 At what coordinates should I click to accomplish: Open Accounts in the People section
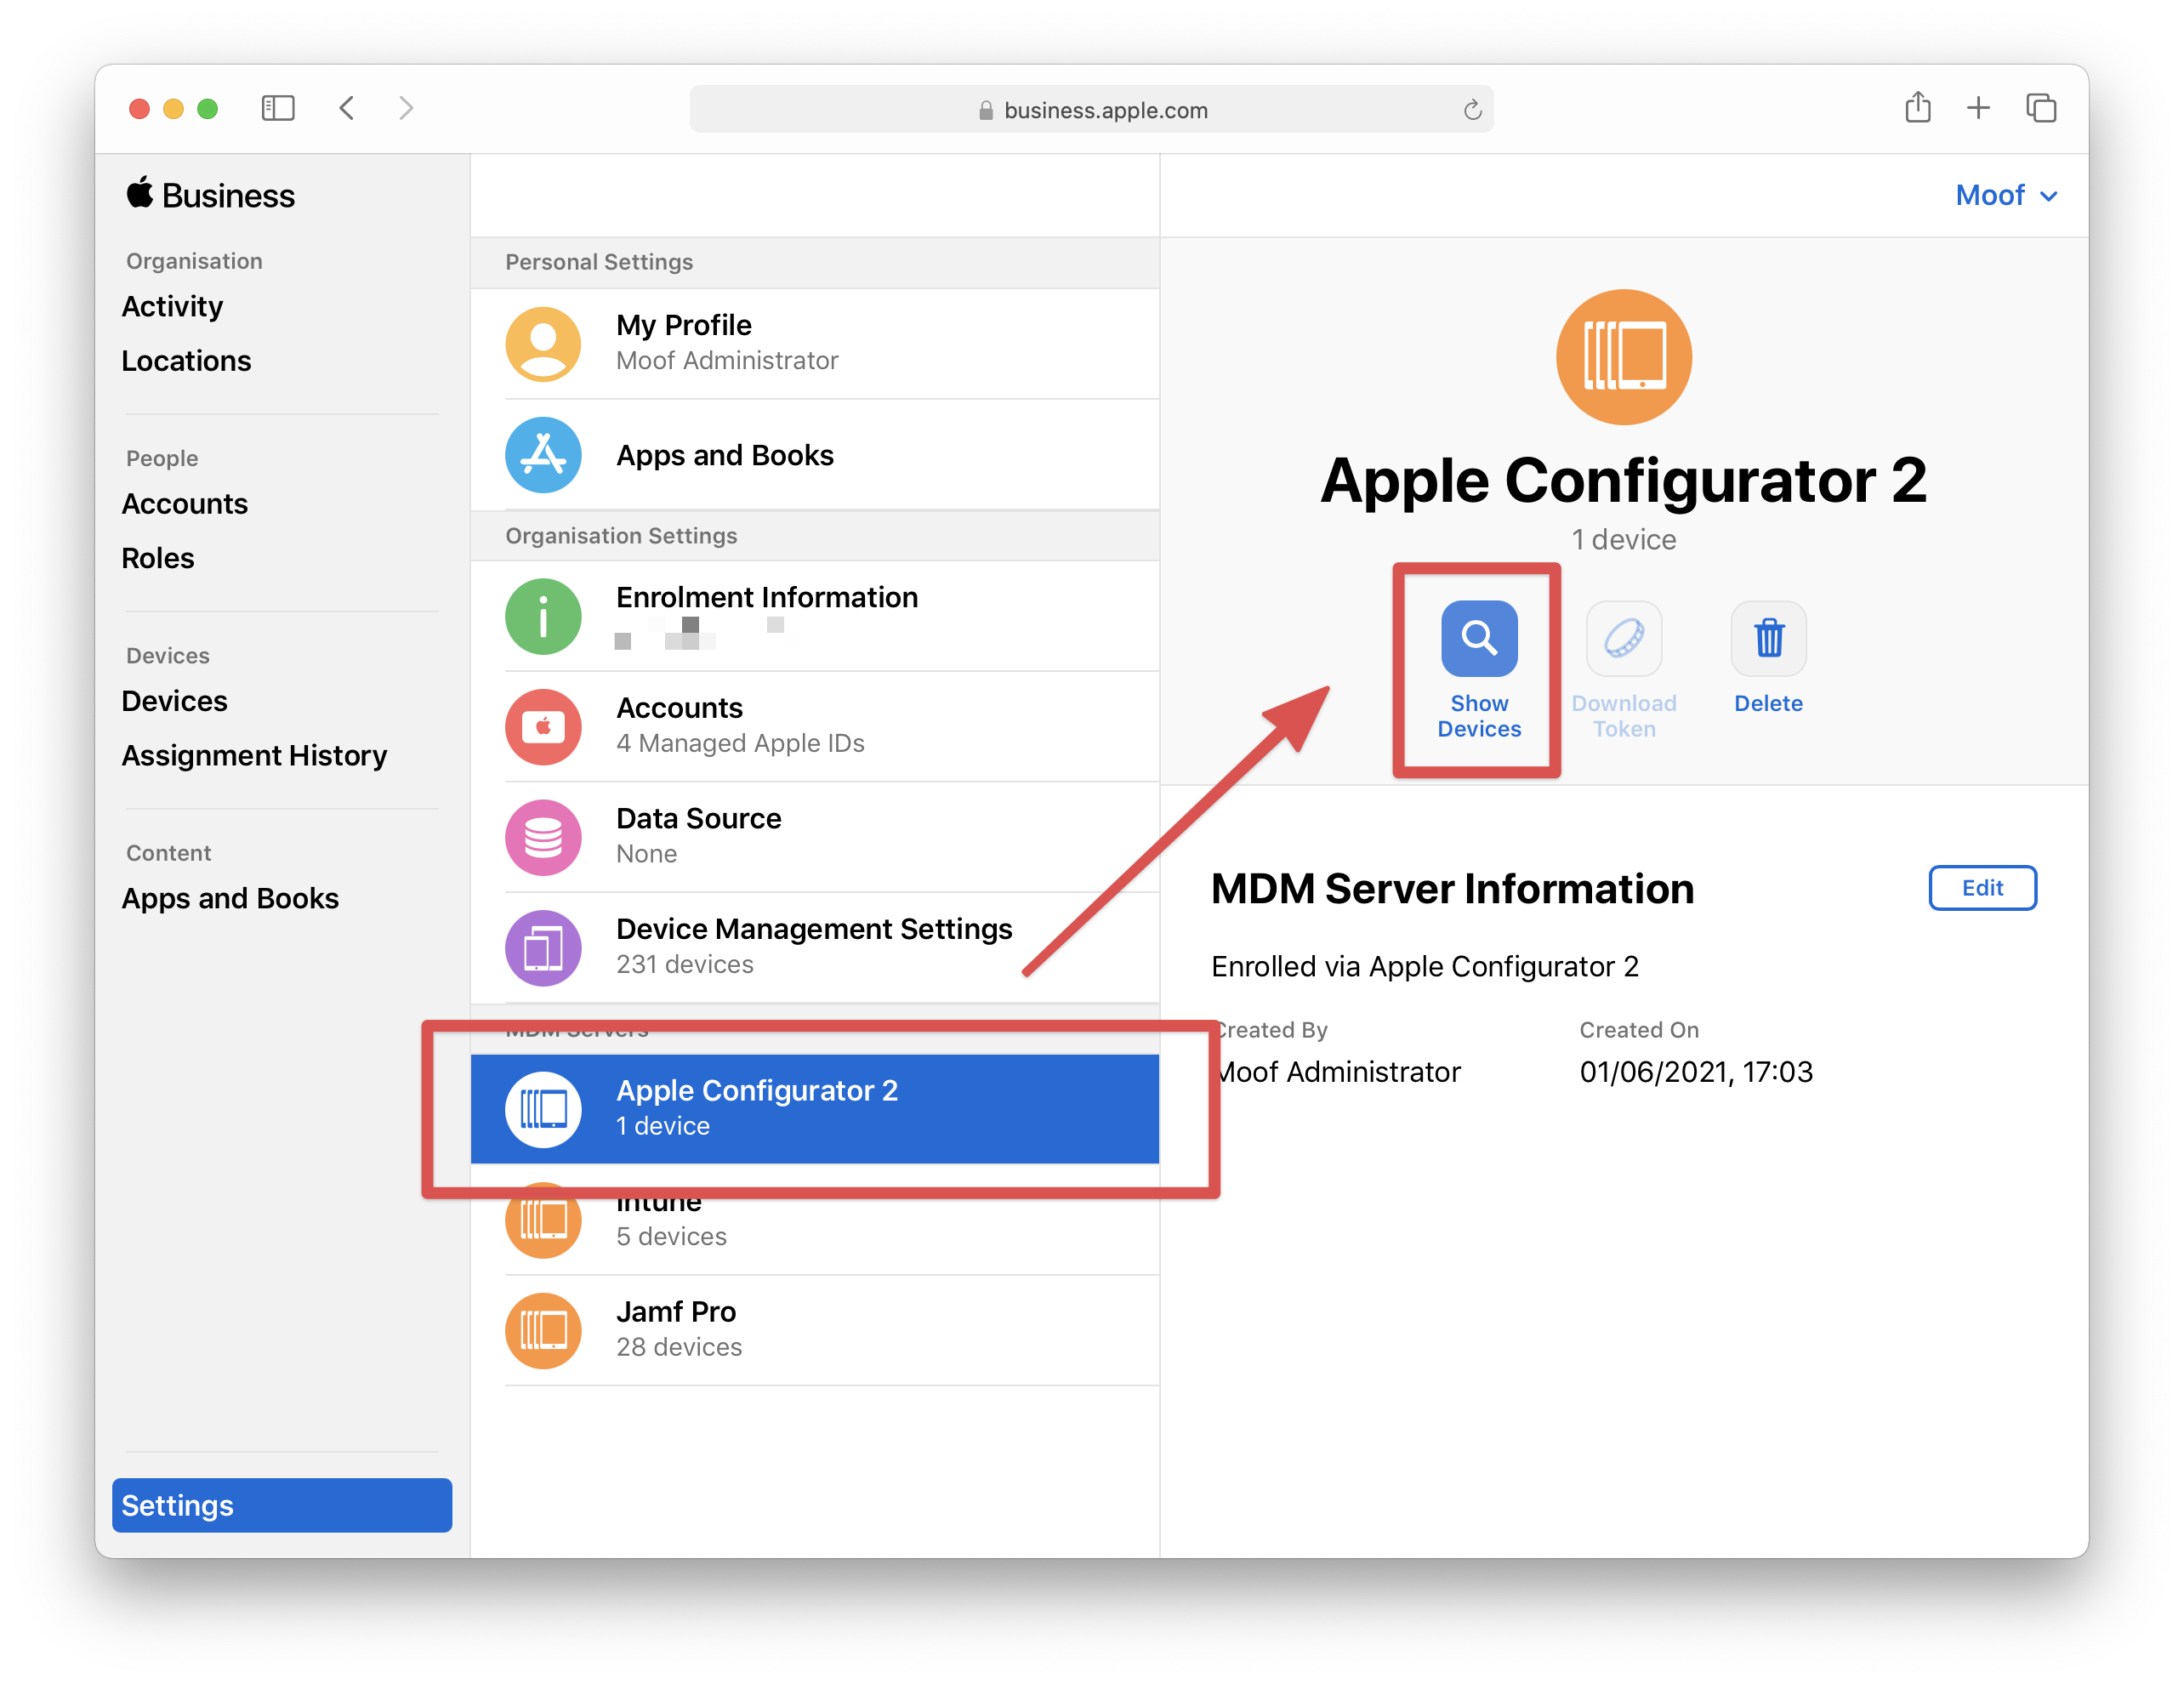coord(184,504)
